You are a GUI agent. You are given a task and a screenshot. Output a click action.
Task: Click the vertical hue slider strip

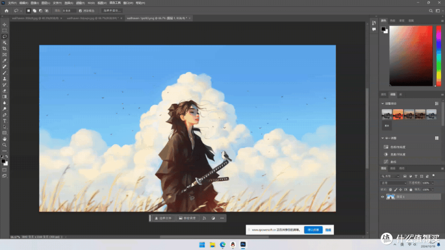pyautogui.click(x=439, y=56)
